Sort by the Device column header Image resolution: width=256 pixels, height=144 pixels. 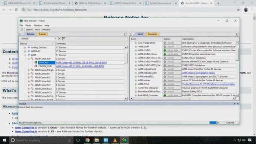37,44
